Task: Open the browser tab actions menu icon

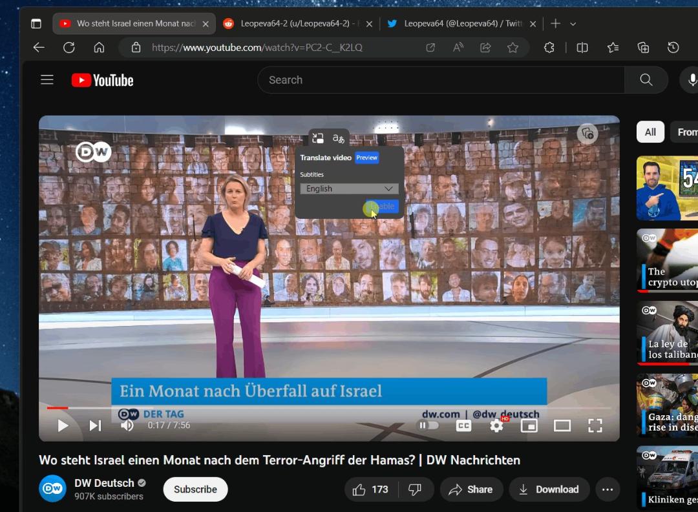Action: [36, 24]
